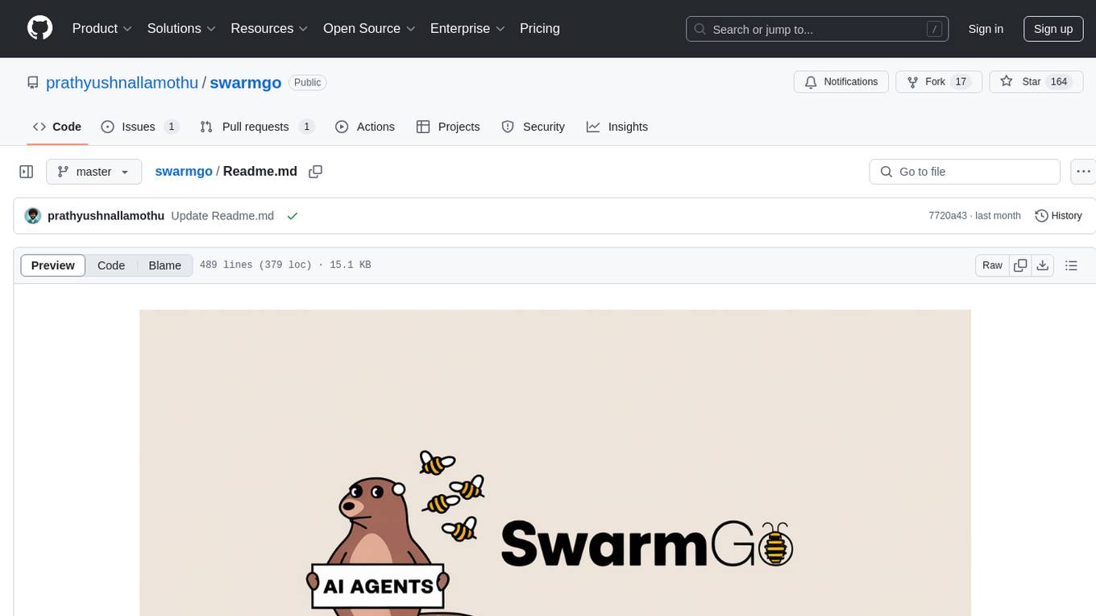Switch to Code view
The image size is (1096, 616).
pyautogui.click(x=111, y=265)
